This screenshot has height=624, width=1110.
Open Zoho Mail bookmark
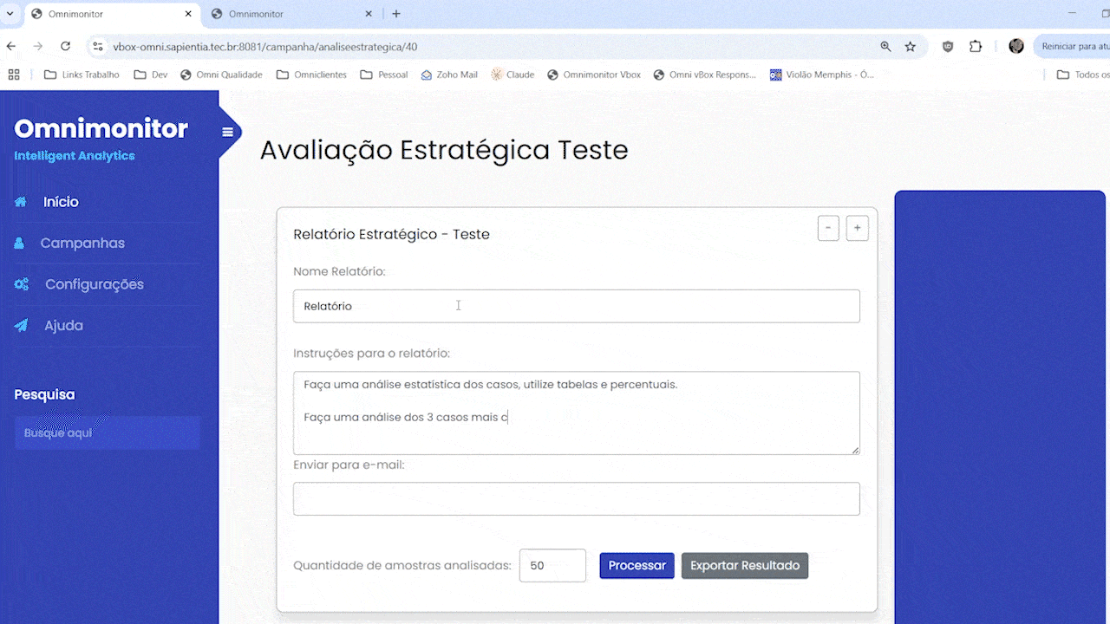pyautogui.click(x=449, y=75)
